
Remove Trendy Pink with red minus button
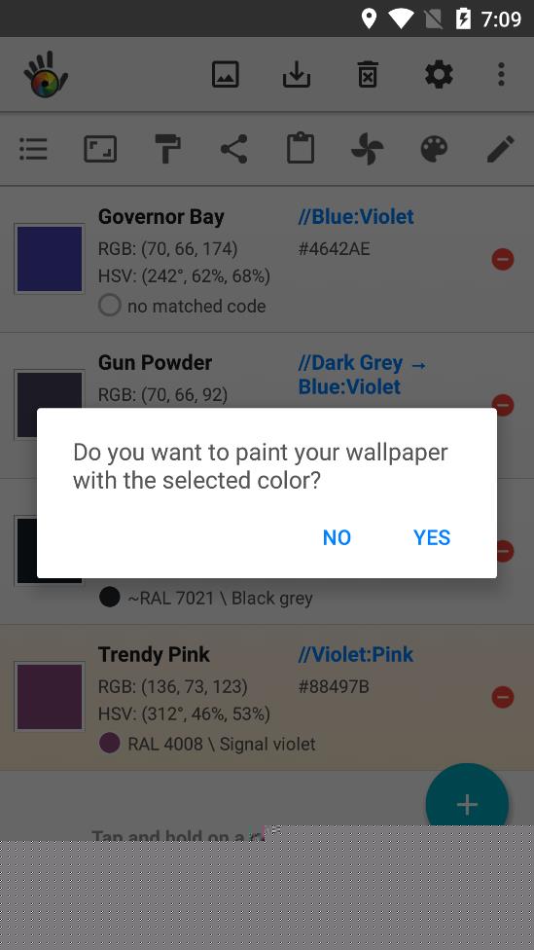tap(503, 697)
